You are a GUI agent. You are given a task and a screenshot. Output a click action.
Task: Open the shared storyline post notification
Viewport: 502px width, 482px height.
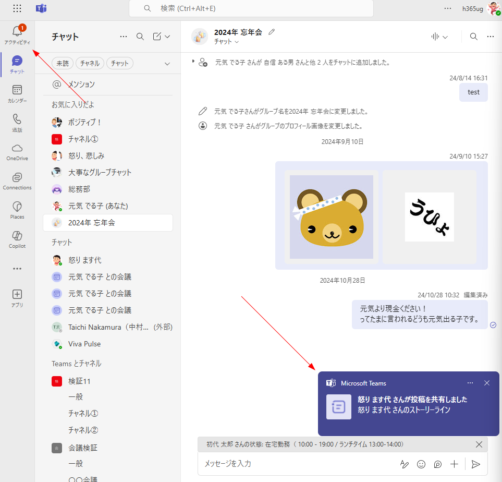click(409, 404)
